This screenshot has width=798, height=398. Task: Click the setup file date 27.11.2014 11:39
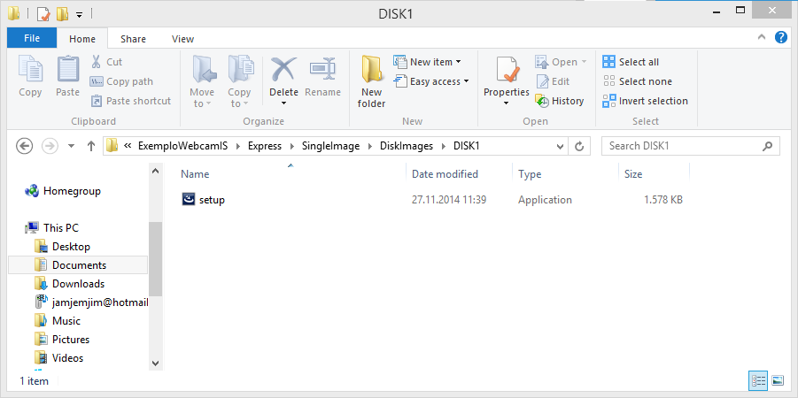tap(449, 200)
